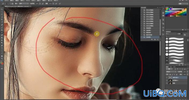Open layer opacity arrow in Layers panel

click(188, 72)
